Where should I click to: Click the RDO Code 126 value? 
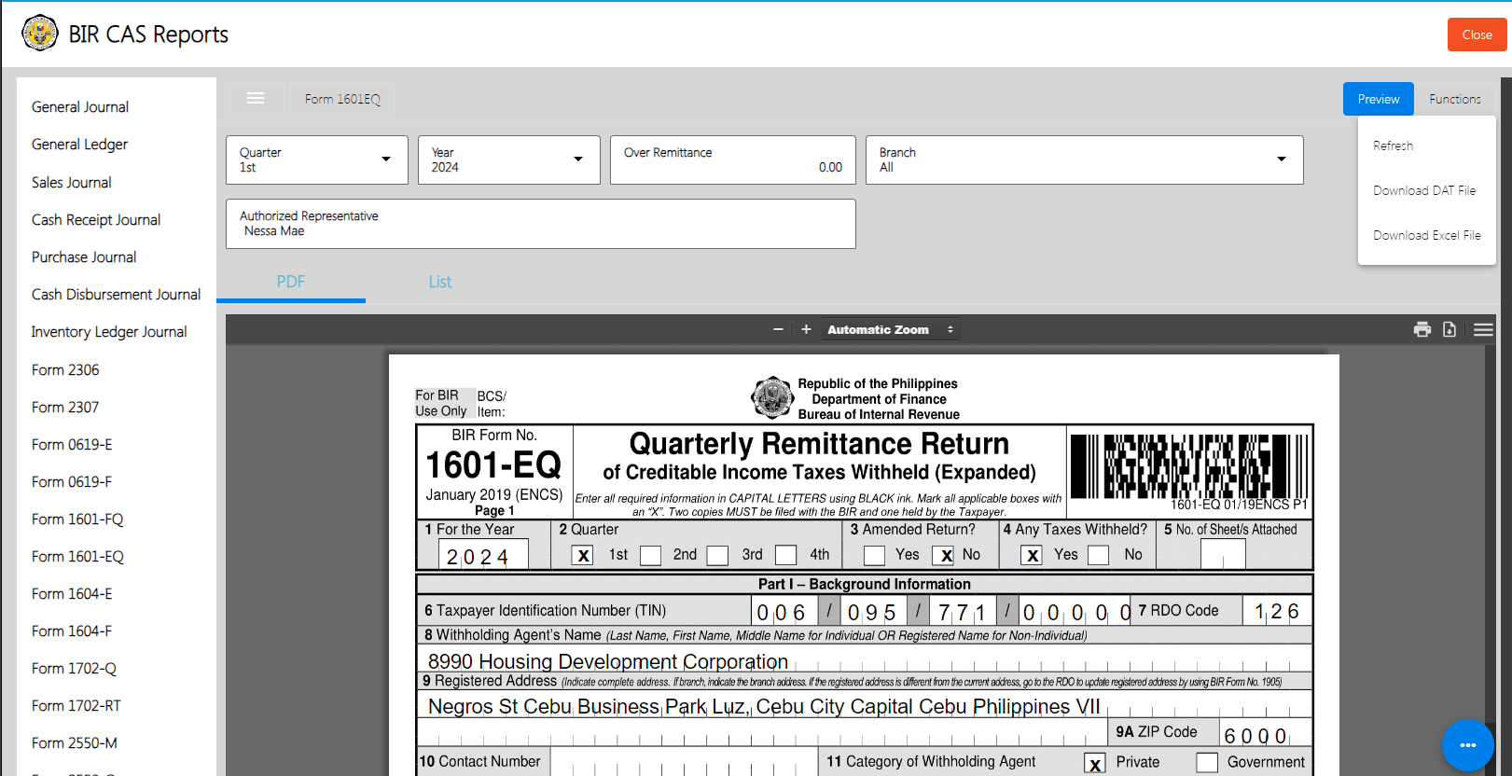pos(1277,612)
